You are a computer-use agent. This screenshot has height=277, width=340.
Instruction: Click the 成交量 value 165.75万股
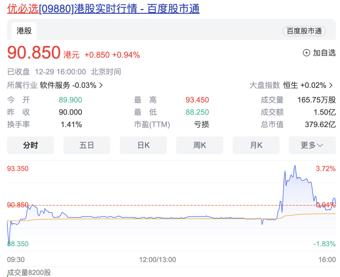point(317,100)
